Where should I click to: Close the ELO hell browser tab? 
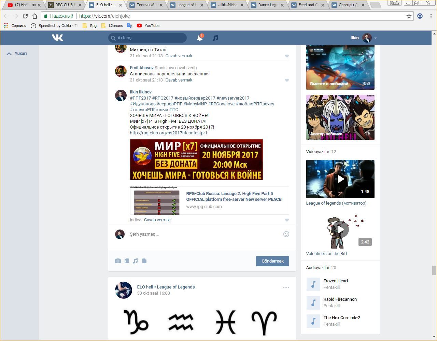pos(120,5)
